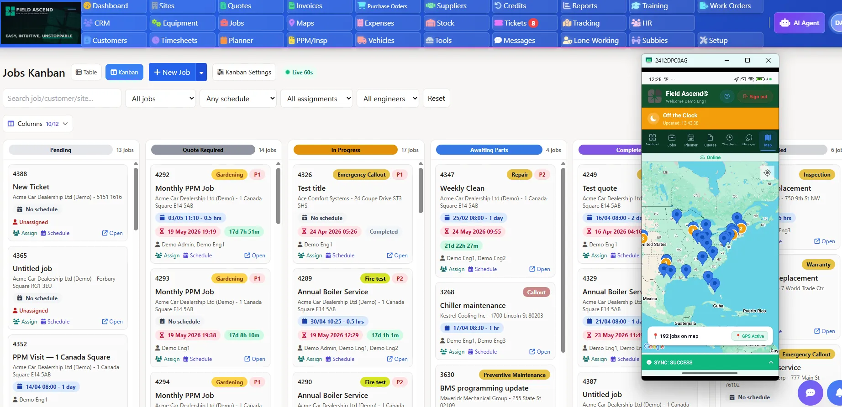842x407 pixels.
Task: Select the Map tab in mobile app
Action: click(768, 140)
